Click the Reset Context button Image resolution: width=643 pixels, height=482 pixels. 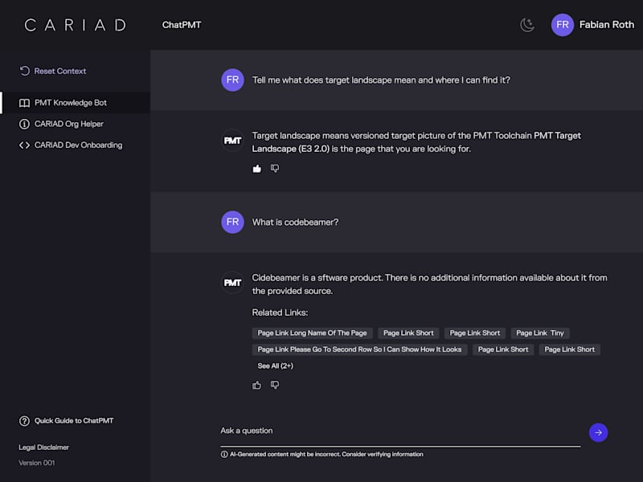tap(53, 71)
